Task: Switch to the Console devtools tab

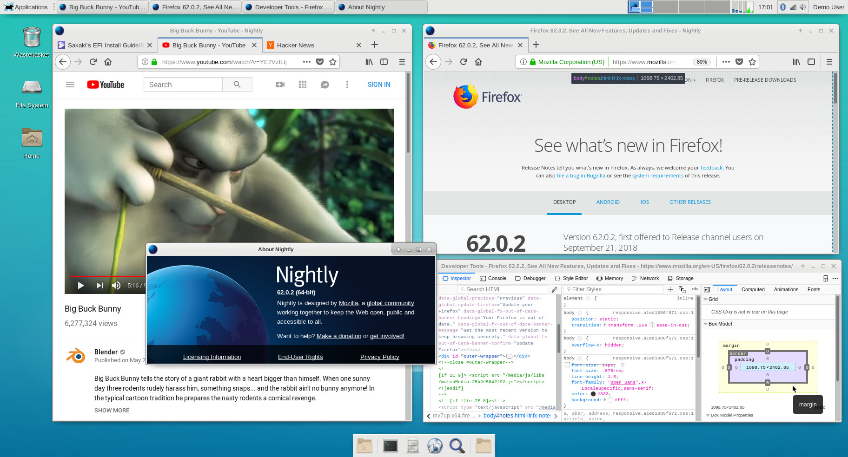Action: point(493,278)
